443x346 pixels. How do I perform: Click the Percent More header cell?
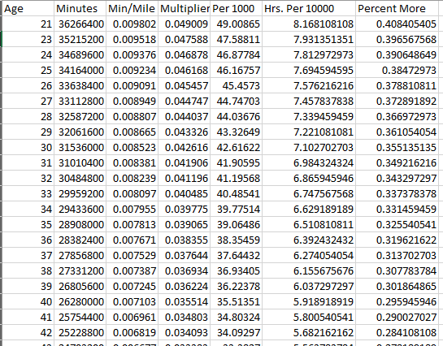click(397, 8)
